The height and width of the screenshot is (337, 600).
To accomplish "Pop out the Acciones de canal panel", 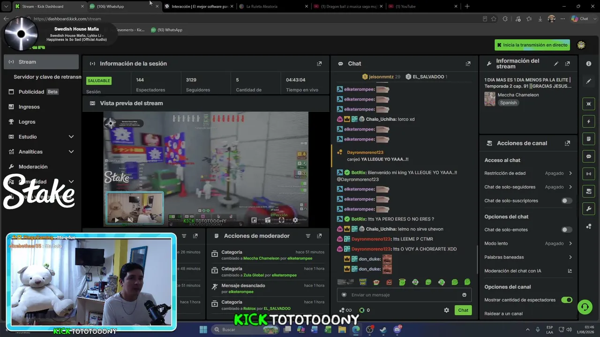I will [x=567, y=143].
